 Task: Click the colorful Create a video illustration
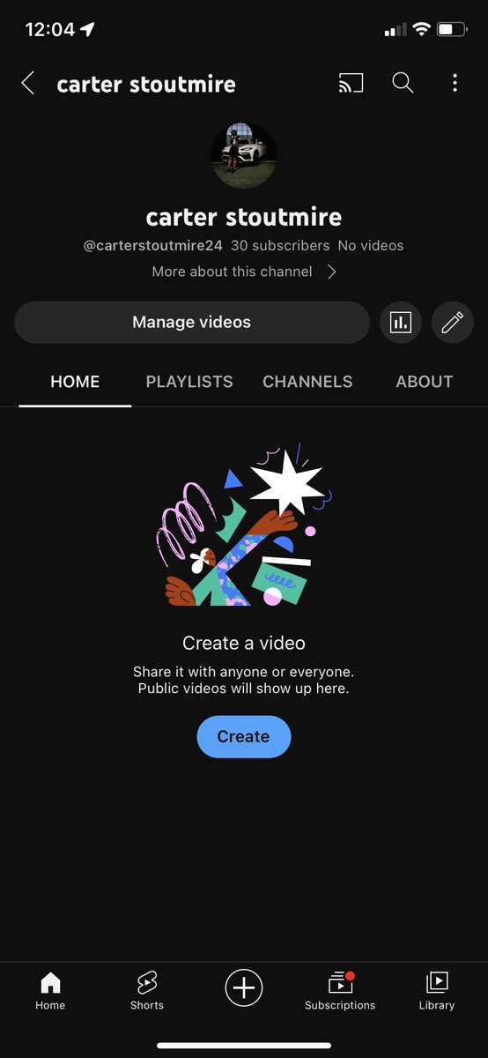pos(244,525)
